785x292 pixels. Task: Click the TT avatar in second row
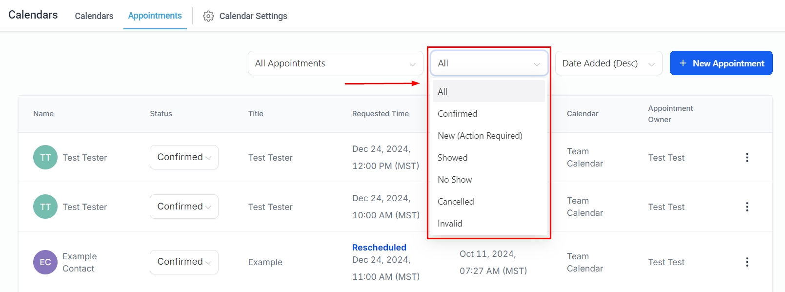pos(45,207)
